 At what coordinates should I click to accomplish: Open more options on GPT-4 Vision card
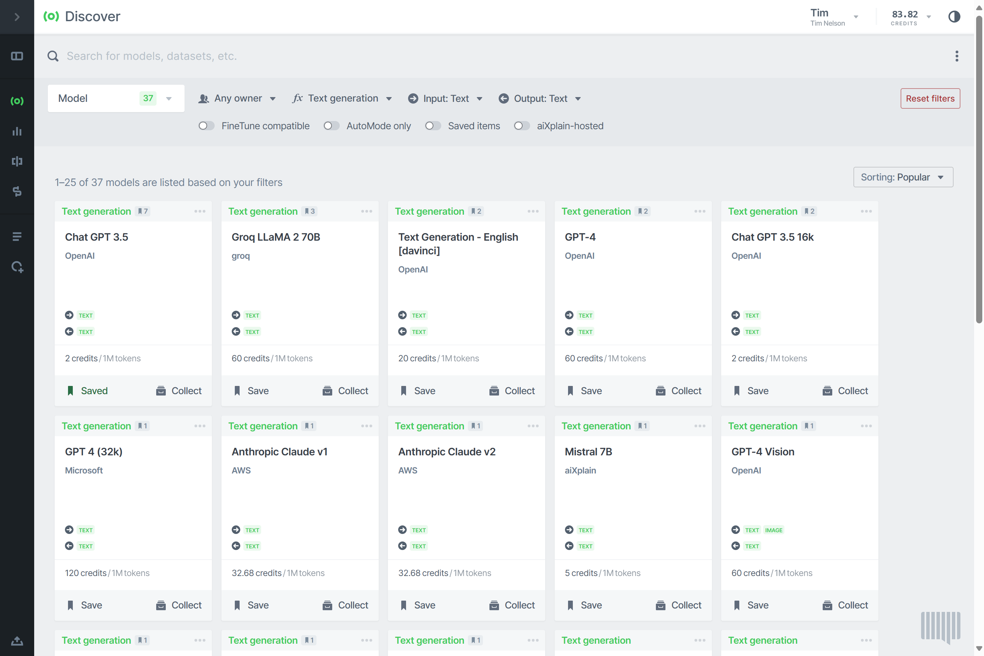(866, 426)
